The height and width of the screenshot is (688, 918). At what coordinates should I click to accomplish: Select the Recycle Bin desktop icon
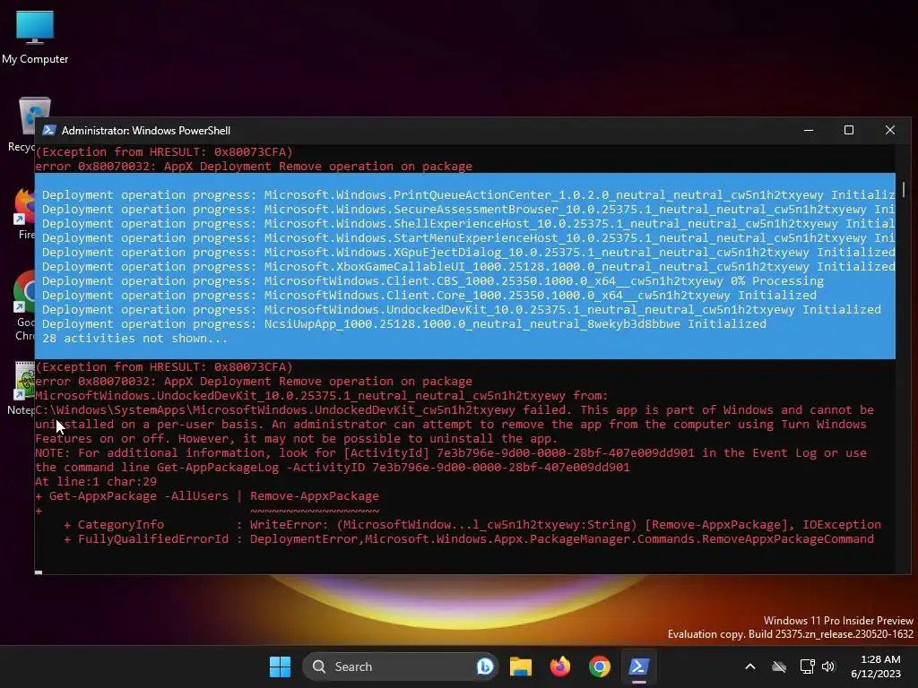pyautogui.click(x=22, y=124)
